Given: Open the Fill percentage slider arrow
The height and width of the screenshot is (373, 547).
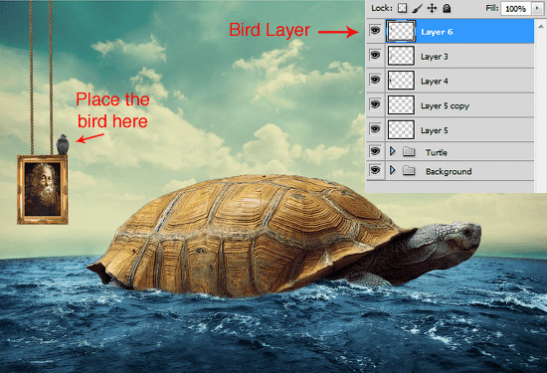Looking at the screenshot, I should point(538,8).
